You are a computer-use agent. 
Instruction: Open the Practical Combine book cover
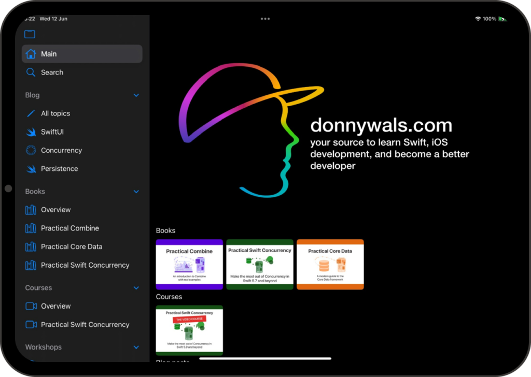click(189, 265)
